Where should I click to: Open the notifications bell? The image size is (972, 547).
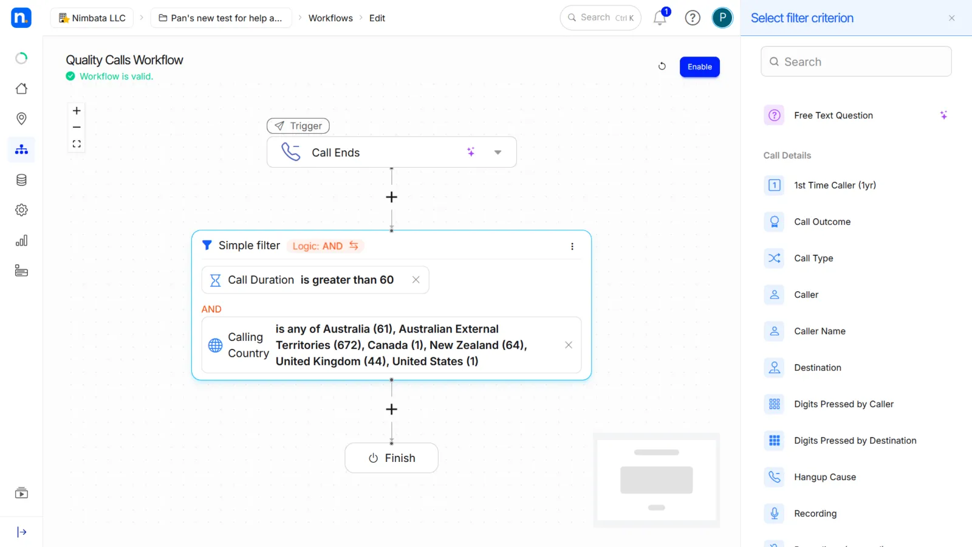660,18
